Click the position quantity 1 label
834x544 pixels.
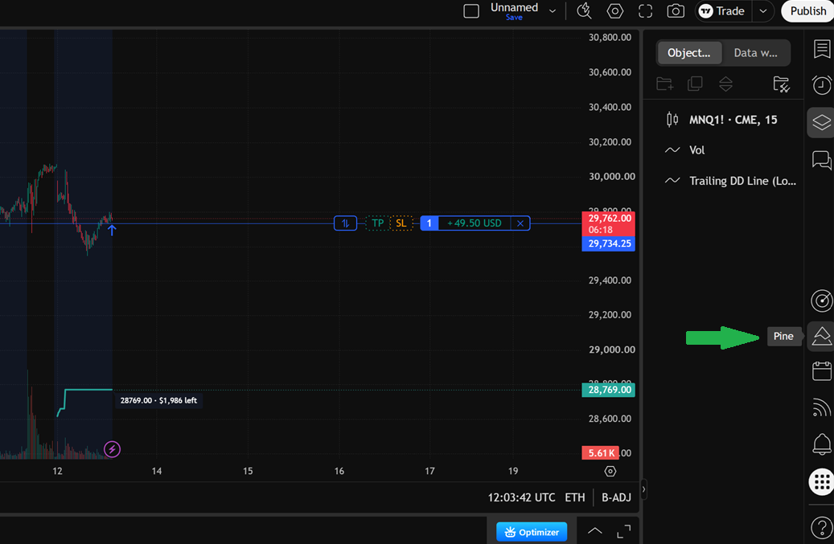pos(429,223)
